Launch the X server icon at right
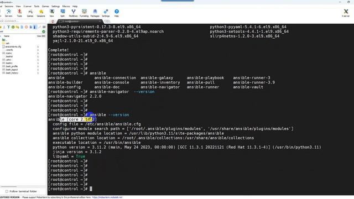This screenshot has height=199, width=354. [x=346, y=13]
